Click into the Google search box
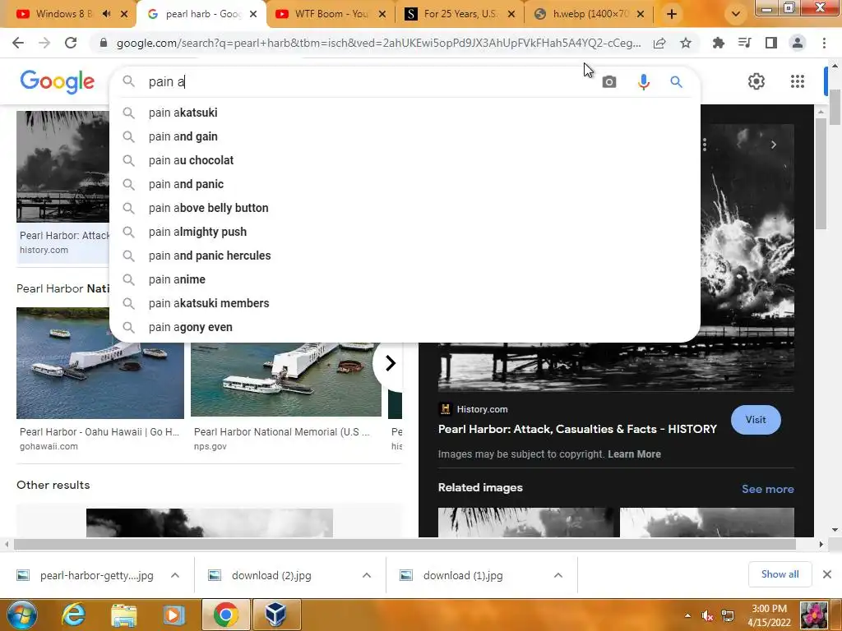The width and height of the screenshot is (842, 631). pyautogui.click(x=371, y=81)
